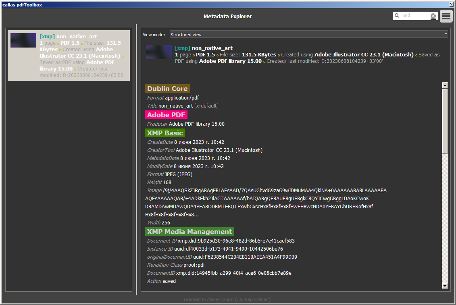This screenshot has width=456, height=305.
Task: Click the MetadataDate row
Action: point(188,158)
